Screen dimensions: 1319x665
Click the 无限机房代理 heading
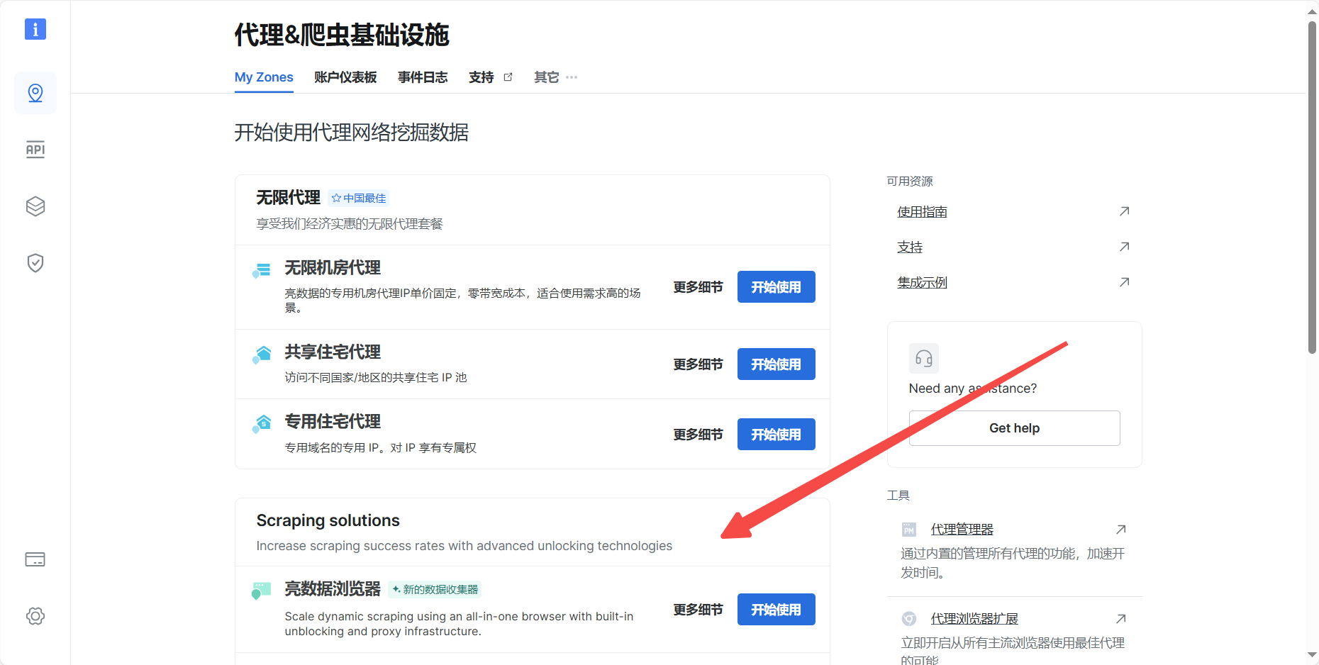pos(333,268)
